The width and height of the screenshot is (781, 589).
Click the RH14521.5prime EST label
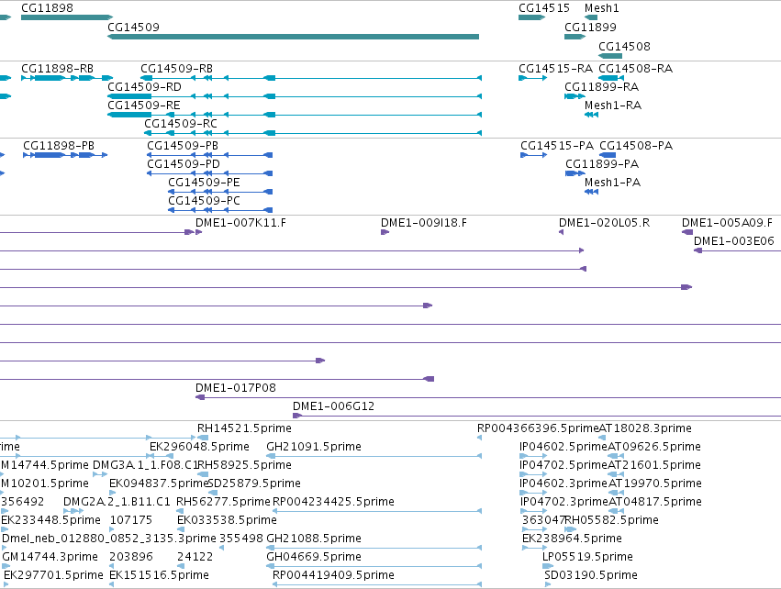tap(244, 428)
